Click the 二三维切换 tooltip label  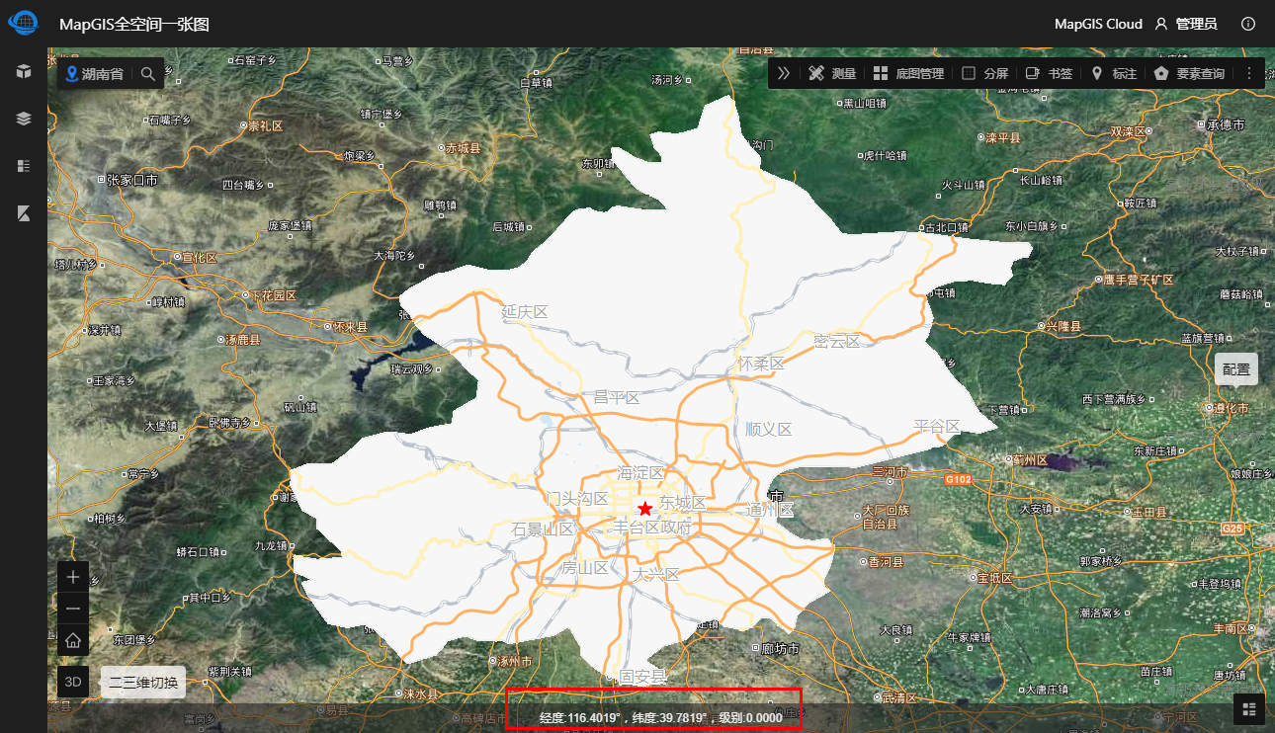(143, 682)
